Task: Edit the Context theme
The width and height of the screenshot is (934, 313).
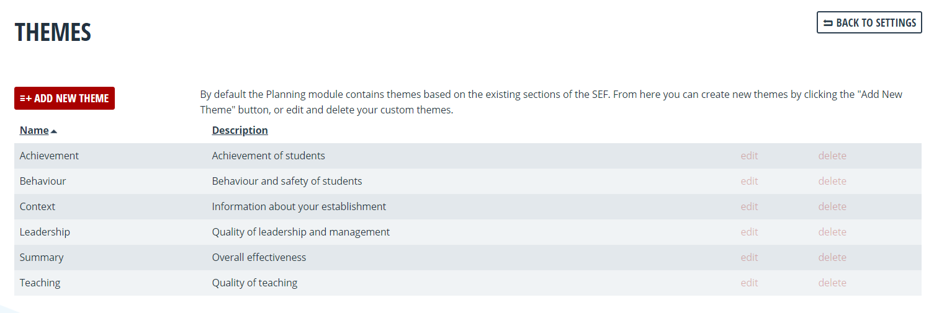Action: (x=749, y=206)
